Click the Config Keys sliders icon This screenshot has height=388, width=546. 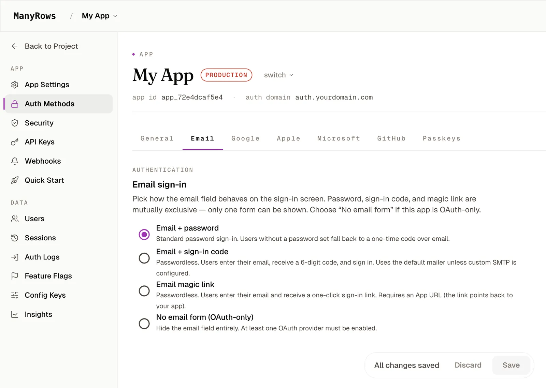[x=15, y=295]
